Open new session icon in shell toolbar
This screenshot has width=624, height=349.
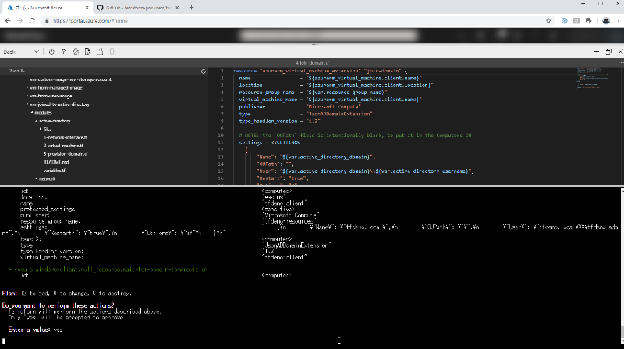click(100, 51)
